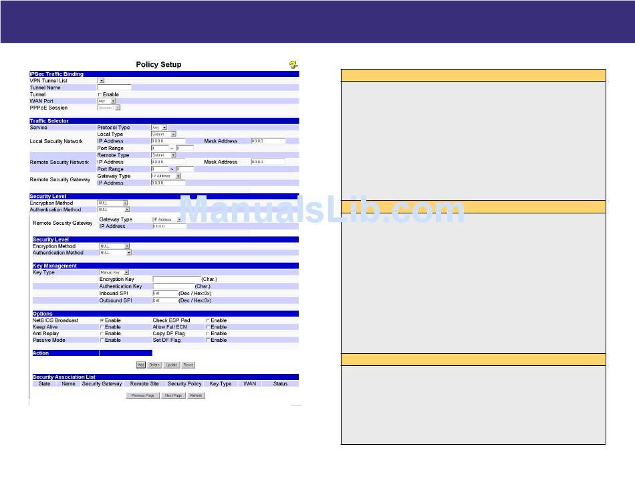The height and width of the screenshot is (491, 635).
Task: Go to Next Page of association list
Action: click(x=173, y=395)
